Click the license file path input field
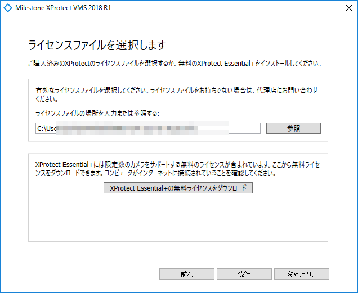 click(148, 128)
